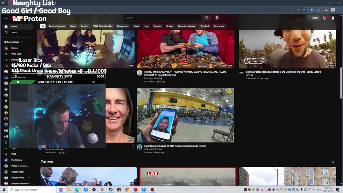Screen dimensions: 343x193
Task: Open more options for NESNAS BODYCAM video
Action: click(x=233, y=146)
